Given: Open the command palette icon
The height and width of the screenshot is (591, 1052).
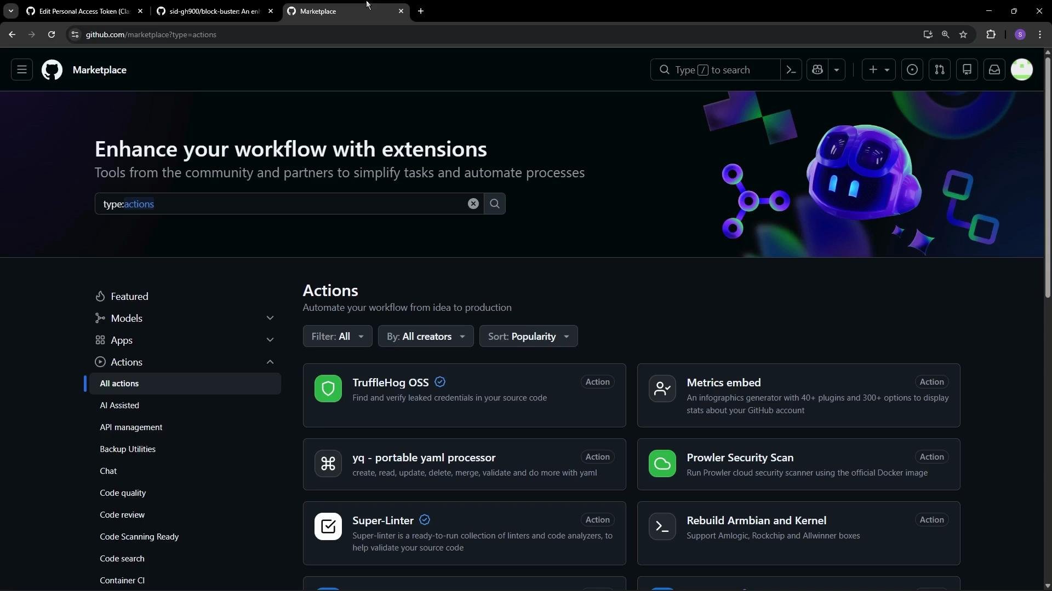Looking at the screenshot, I should (x=791, y=70).
